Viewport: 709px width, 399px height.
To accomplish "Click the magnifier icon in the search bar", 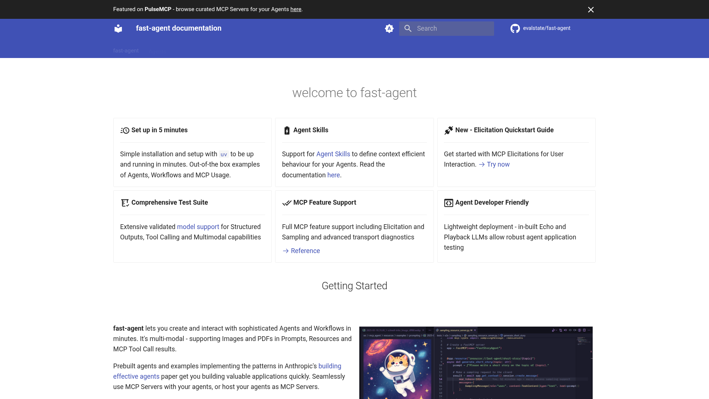I will [x=408, y=28].
